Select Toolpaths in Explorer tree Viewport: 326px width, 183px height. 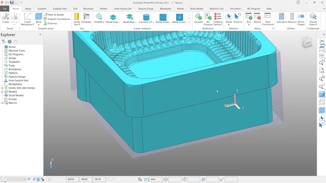(14, 62)
